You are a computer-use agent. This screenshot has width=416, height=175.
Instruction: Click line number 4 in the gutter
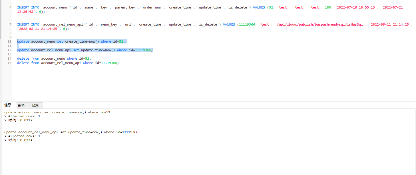coord(10,7)
